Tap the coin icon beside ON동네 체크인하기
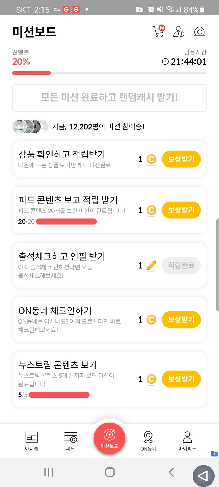Viewport: 219px width, 487px height. point(151,320)
